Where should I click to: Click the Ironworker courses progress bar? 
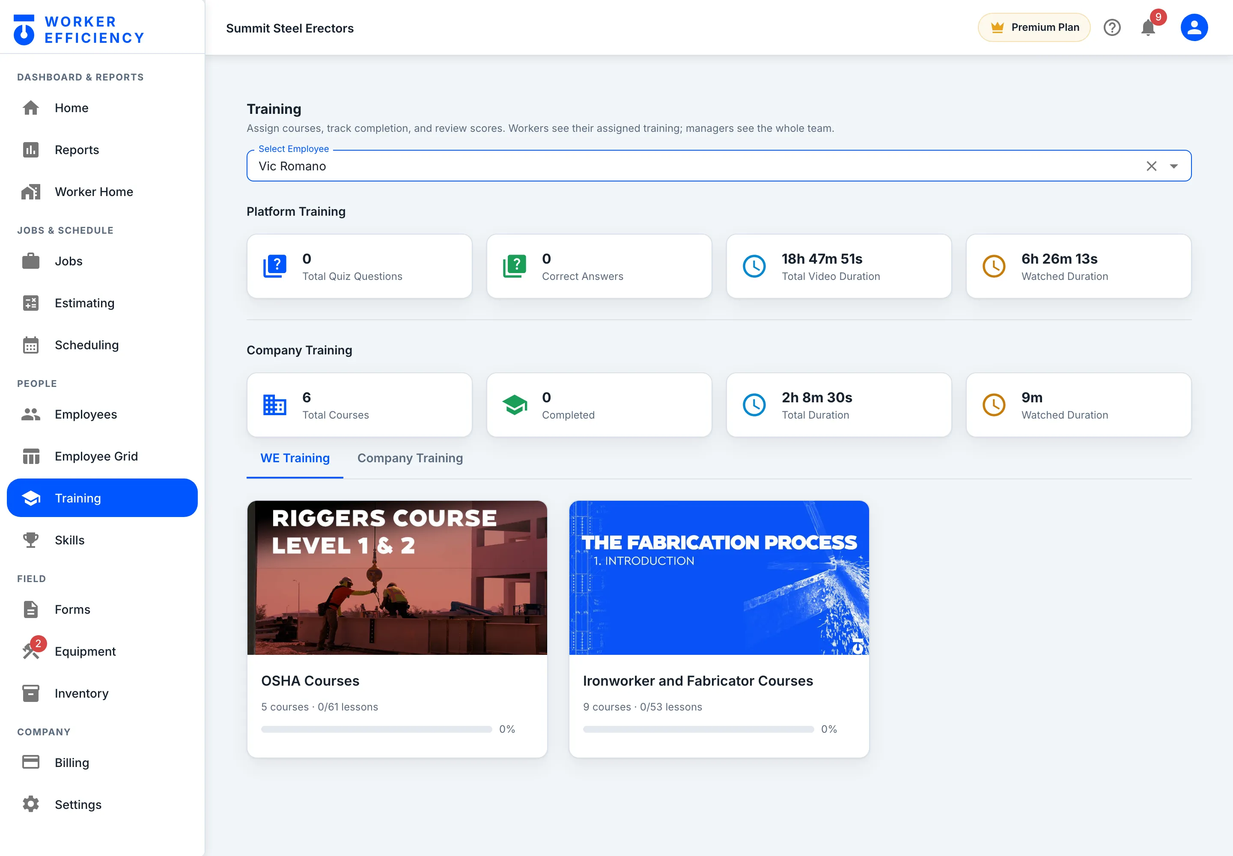point(699,729)
